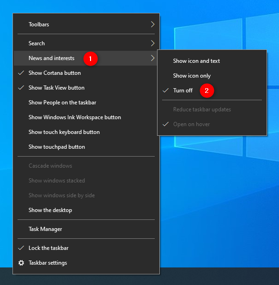
Task: Enable Show People on the taskbar
Action: [62, 103]
